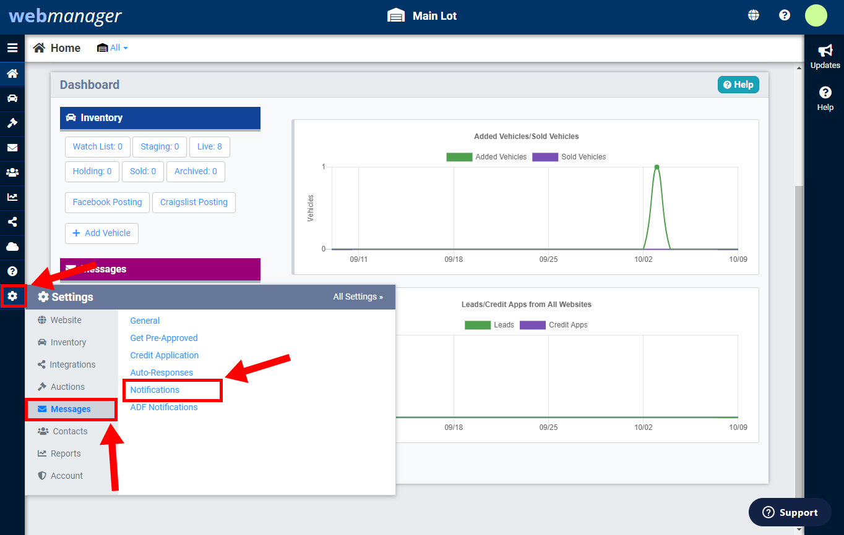Click the Settings gear icon in sidebar

click(12, 296)
